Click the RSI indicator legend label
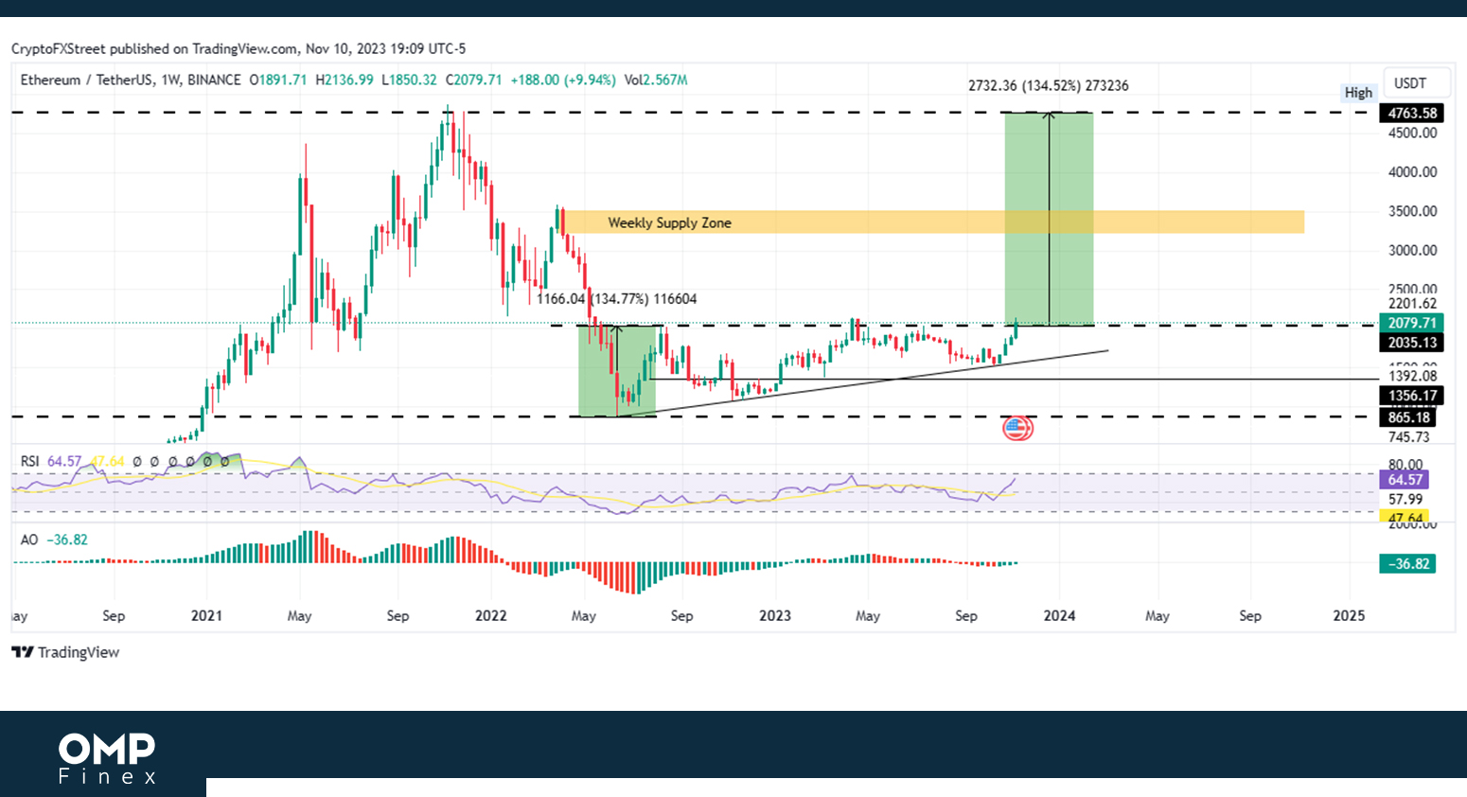The image size is (1467, 797). pos(30,462)
